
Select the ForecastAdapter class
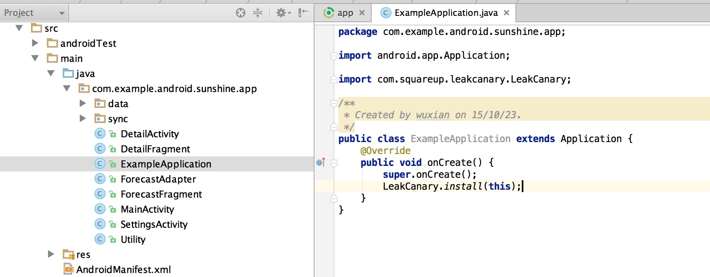158,179
